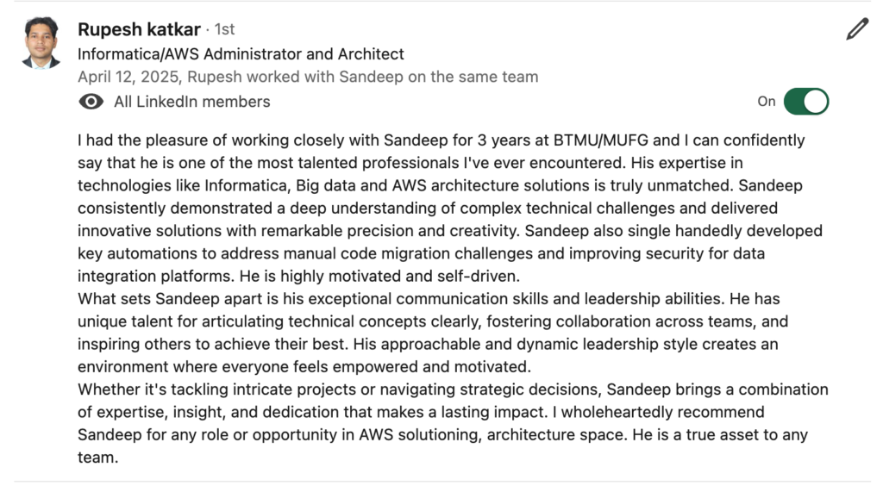883x486 pixels.
Task: Open Rupesh katkar's profile photo
Action: pos(41,43)
